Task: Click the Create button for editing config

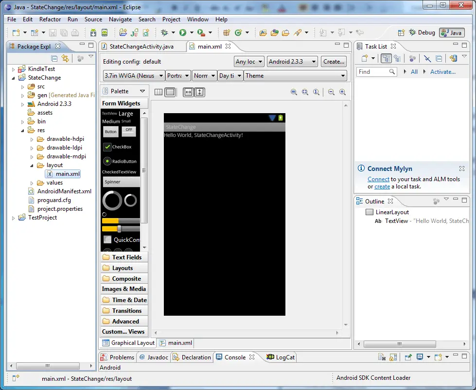Action: (333, 61)
